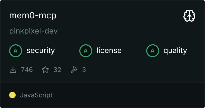Click the quality grade A badge
The height and width of the screenshot is (108, 205).
click(153, 51)
